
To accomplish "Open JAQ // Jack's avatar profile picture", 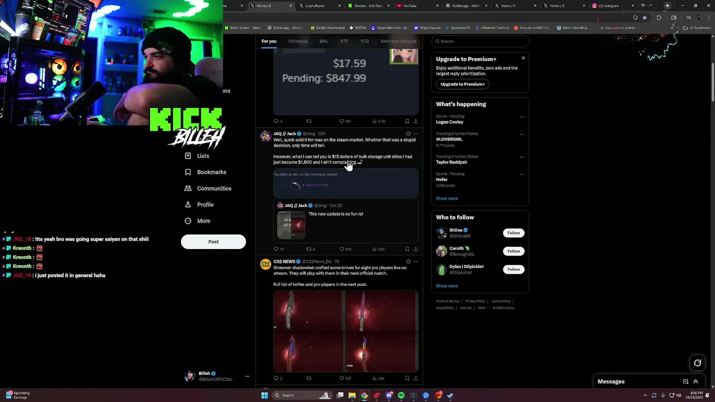I will coord(265,136).
